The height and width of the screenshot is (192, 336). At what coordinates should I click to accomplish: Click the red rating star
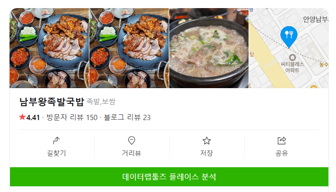(22, 117)
